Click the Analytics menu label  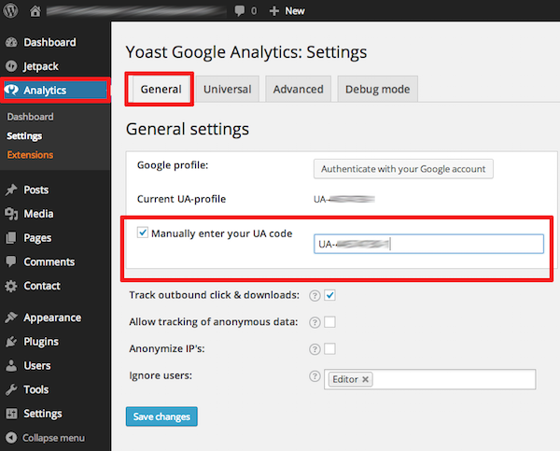pos(45,90)
